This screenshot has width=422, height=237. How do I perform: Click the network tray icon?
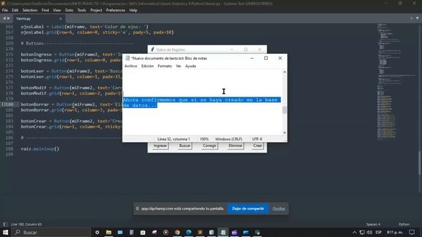tap(362, 232)
